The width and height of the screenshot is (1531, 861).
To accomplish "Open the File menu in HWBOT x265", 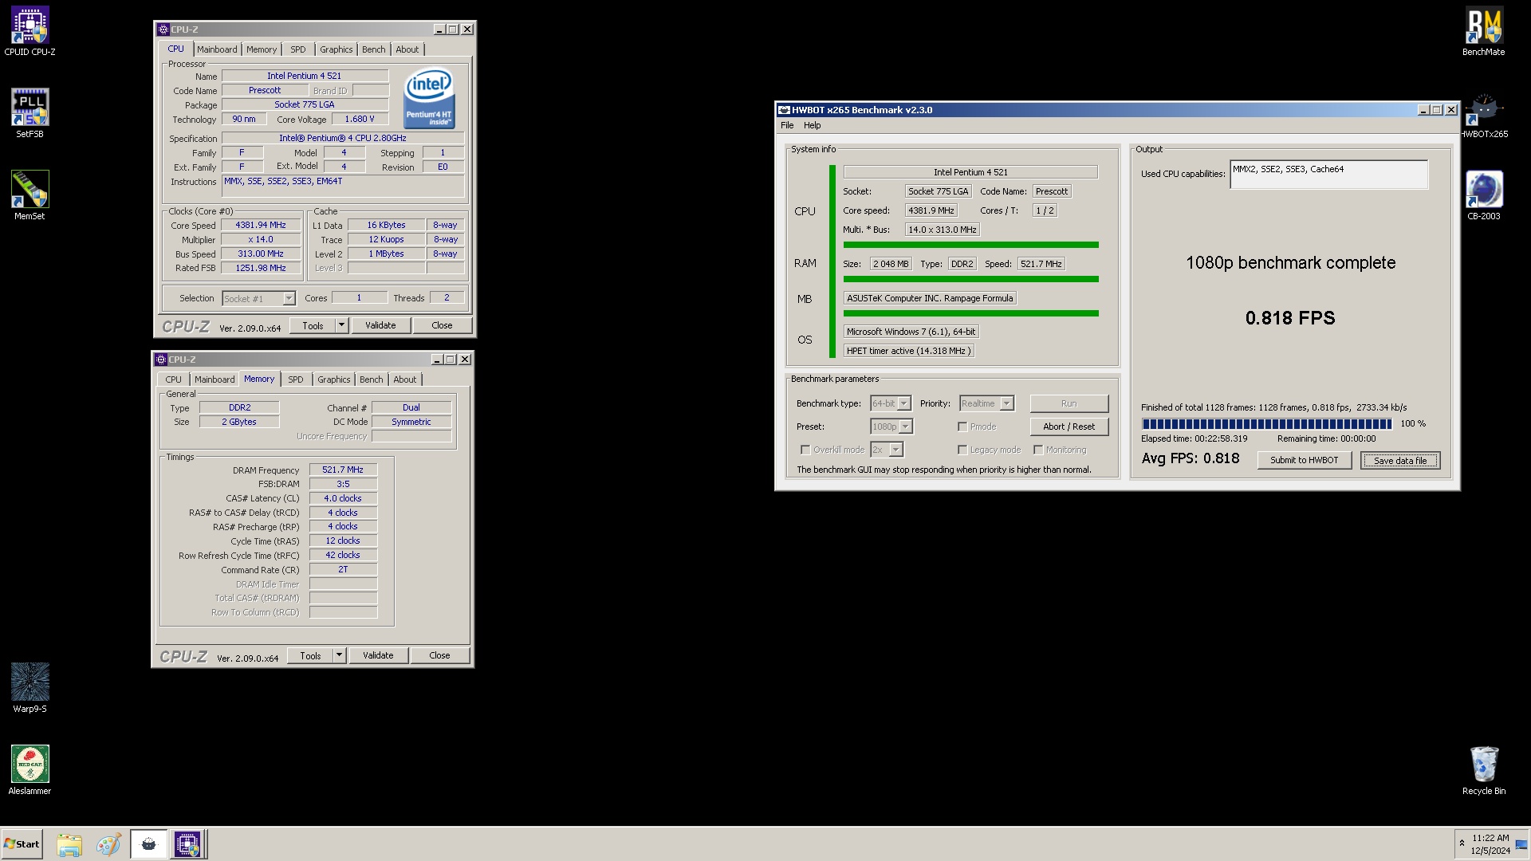I will click(x=787, y=125).
